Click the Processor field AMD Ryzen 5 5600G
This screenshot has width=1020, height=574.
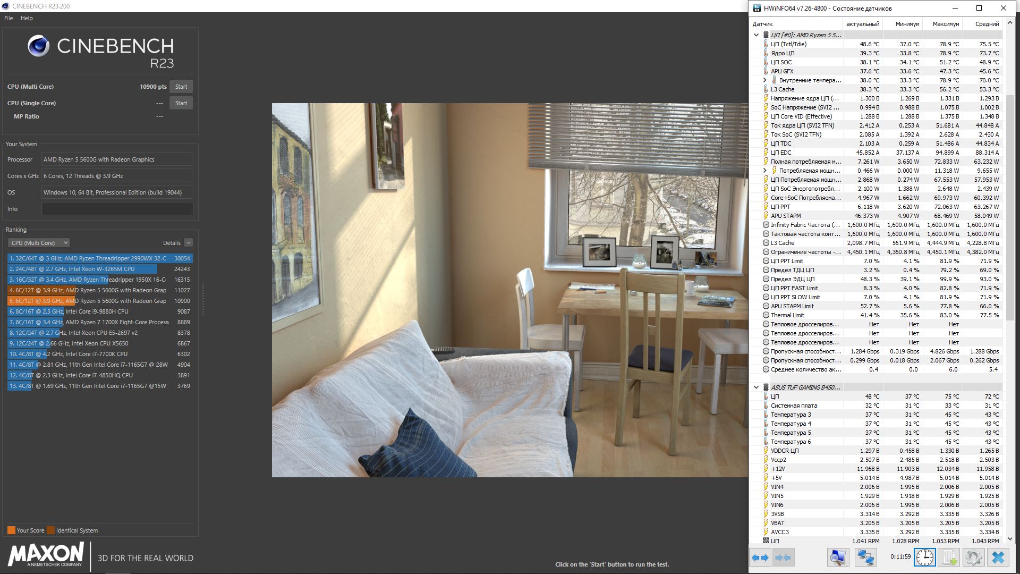pos(117,159)
